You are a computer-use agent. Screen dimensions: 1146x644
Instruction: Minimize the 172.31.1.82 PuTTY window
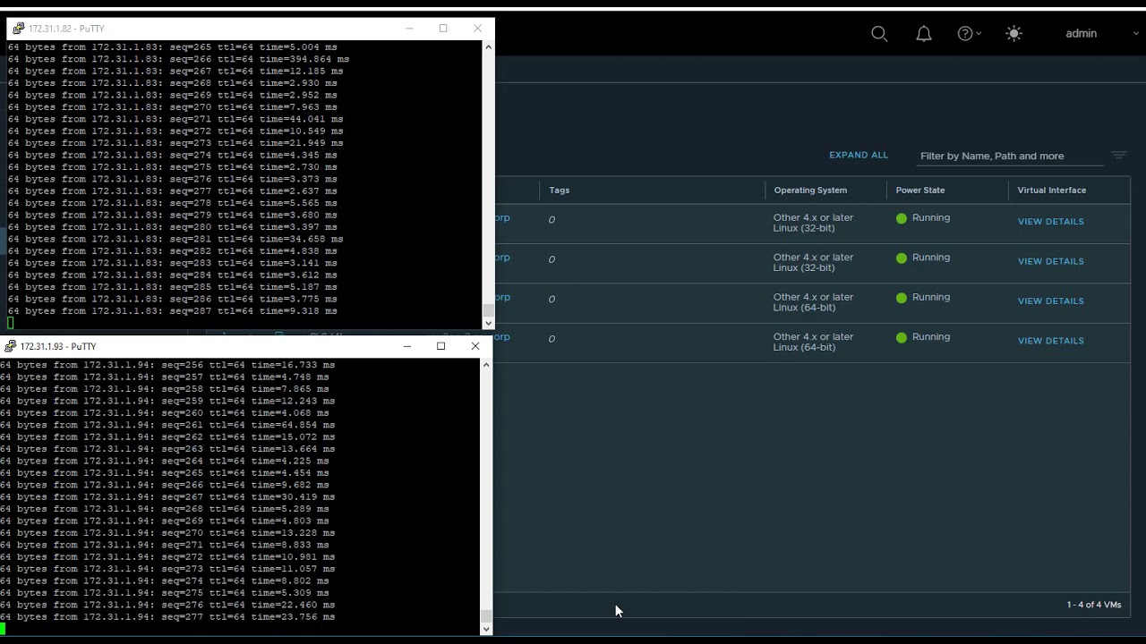pos(409,29)
